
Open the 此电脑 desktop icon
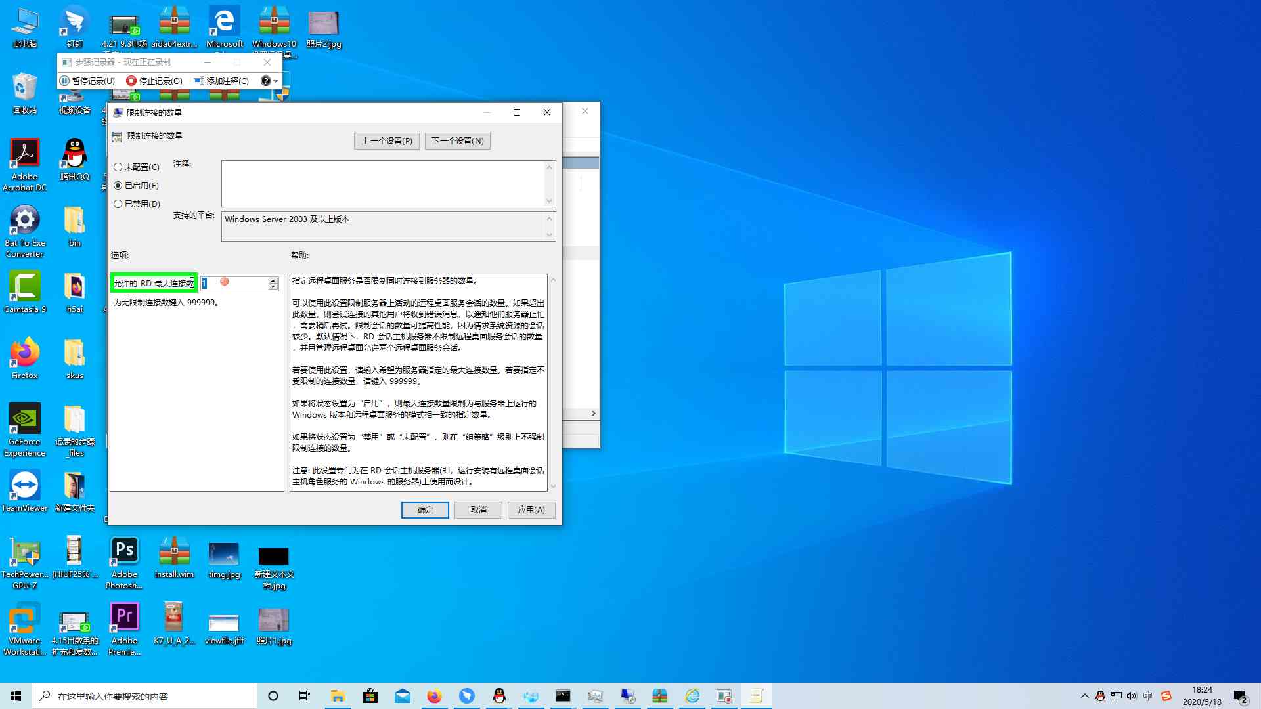tap(25, 28)
